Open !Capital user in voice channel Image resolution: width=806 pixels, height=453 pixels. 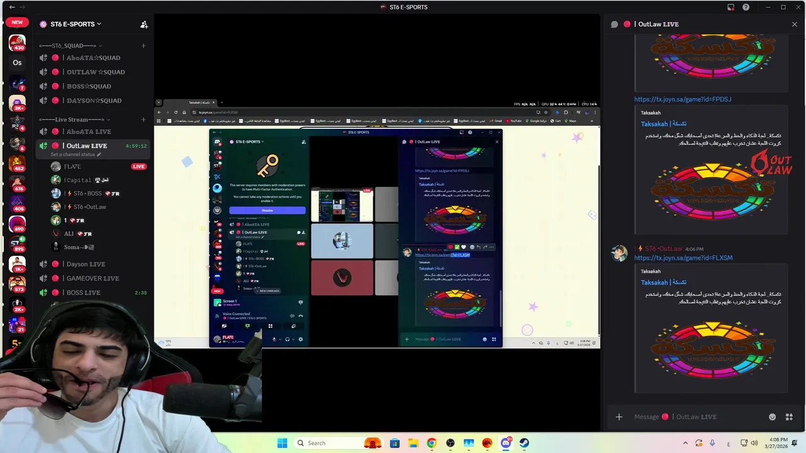78,180
